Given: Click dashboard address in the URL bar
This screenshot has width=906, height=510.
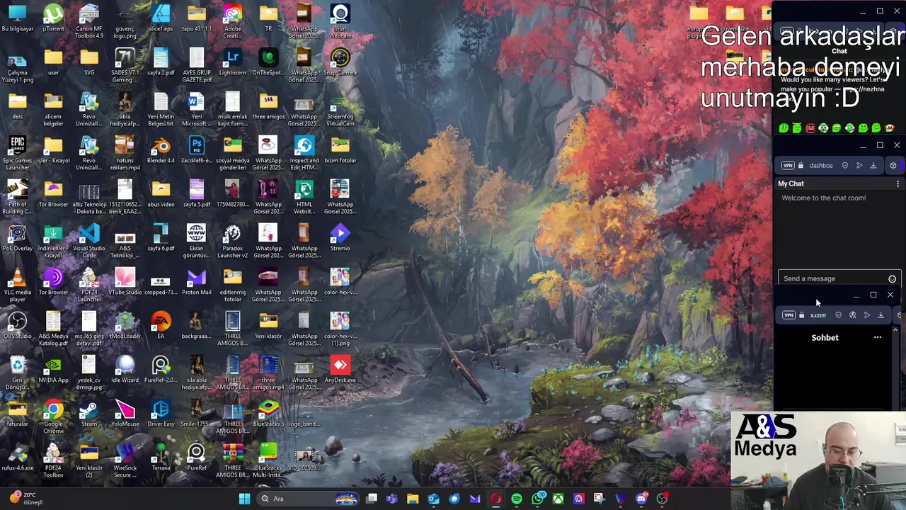Looking at the screenshot, I should (x=821, y=165).
